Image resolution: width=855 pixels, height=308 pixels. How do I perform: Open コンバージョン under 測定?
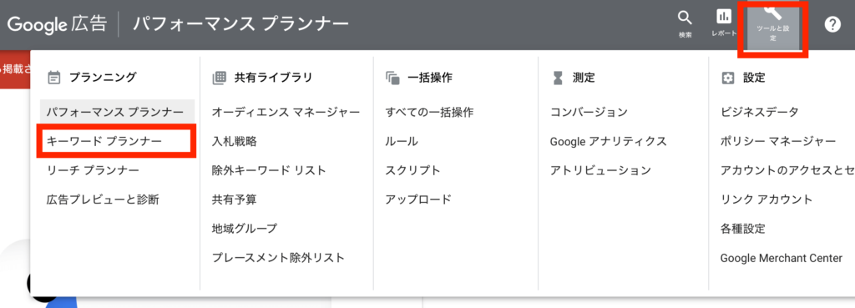[x=589, y=113]
